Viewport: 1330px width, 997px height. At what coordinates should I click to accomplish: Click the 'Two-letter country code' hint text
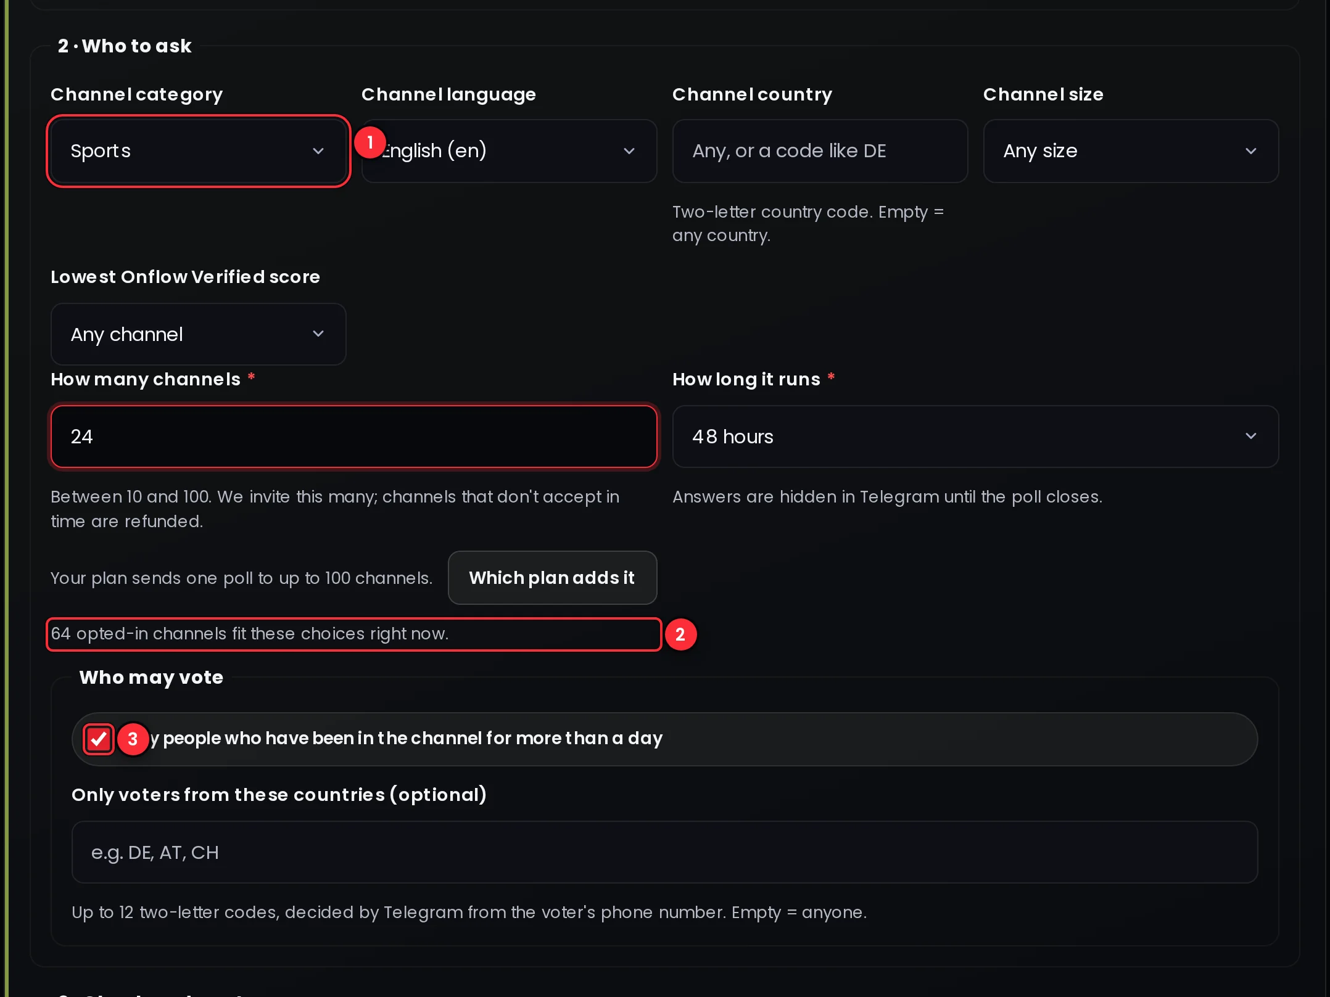(808, 224)
